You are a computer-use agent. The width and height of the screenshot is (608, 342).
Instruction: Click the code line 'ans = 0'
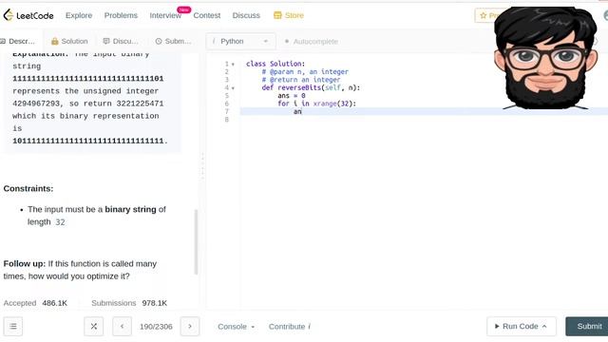pos(292,96)
